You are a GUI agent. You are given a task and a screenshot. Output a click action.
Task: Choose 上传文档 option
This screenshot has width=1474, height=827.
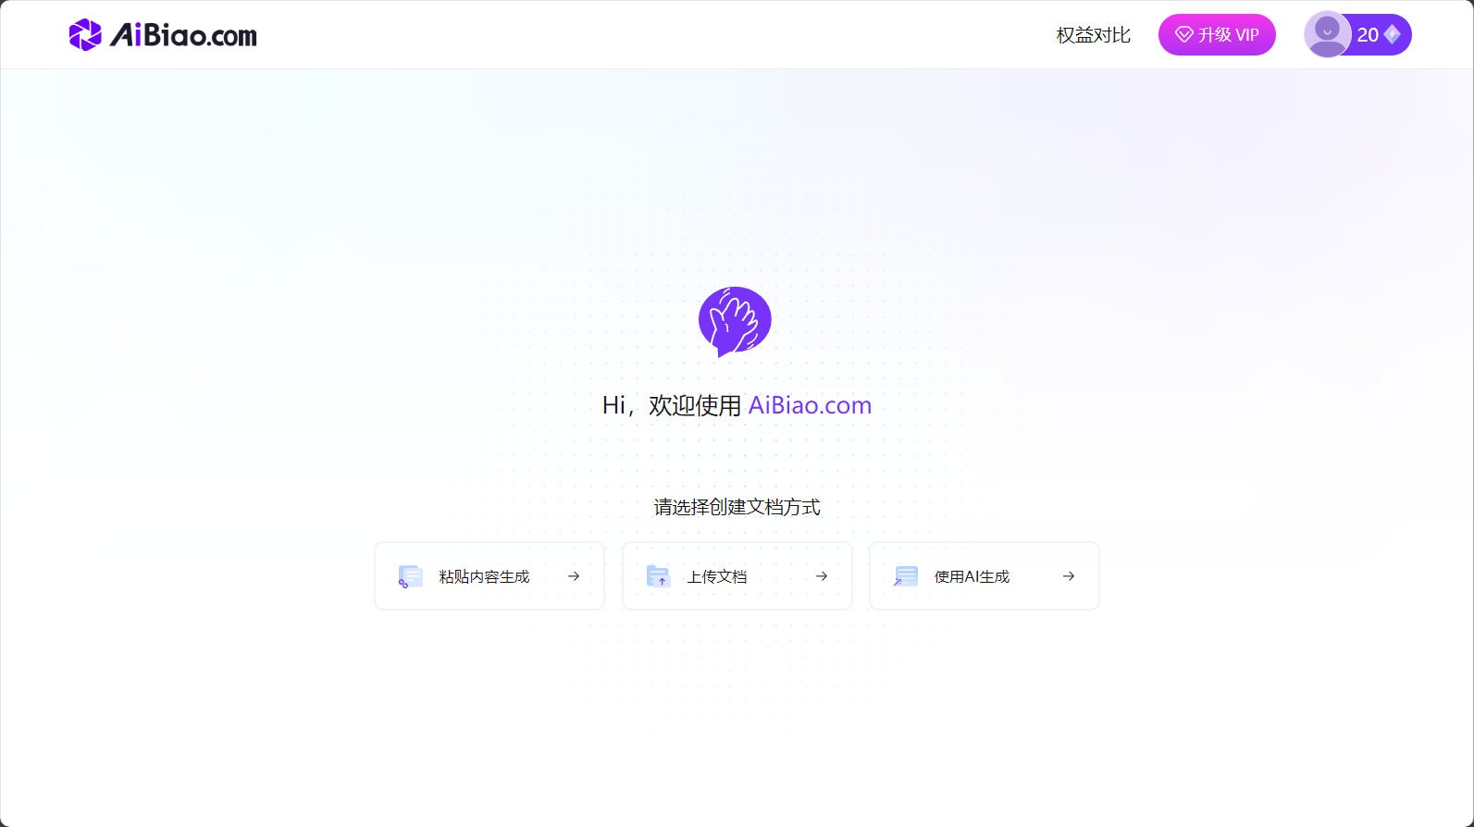(x=737, y=576)
